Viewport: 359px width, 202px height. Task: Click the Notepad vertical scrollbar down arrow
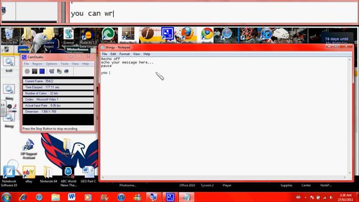pos(349,173)
